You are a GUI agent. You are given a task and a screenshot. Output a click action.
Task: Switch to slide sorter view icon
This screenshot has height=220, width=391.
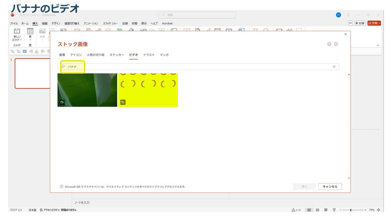click(x=317, y=210)
